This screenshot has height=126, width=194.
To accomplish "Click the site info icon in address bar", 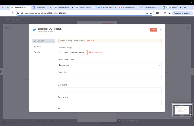I will point(18,13).
